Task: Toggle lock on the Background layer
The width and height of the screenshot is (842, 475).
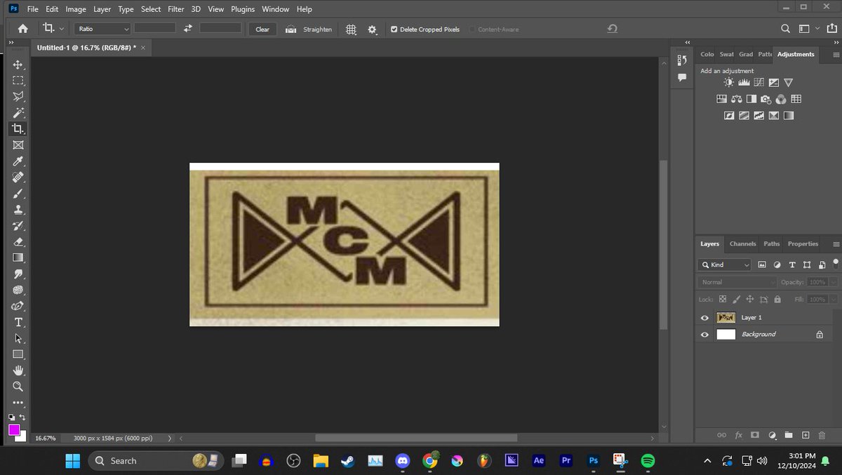Action: [819, 335]
